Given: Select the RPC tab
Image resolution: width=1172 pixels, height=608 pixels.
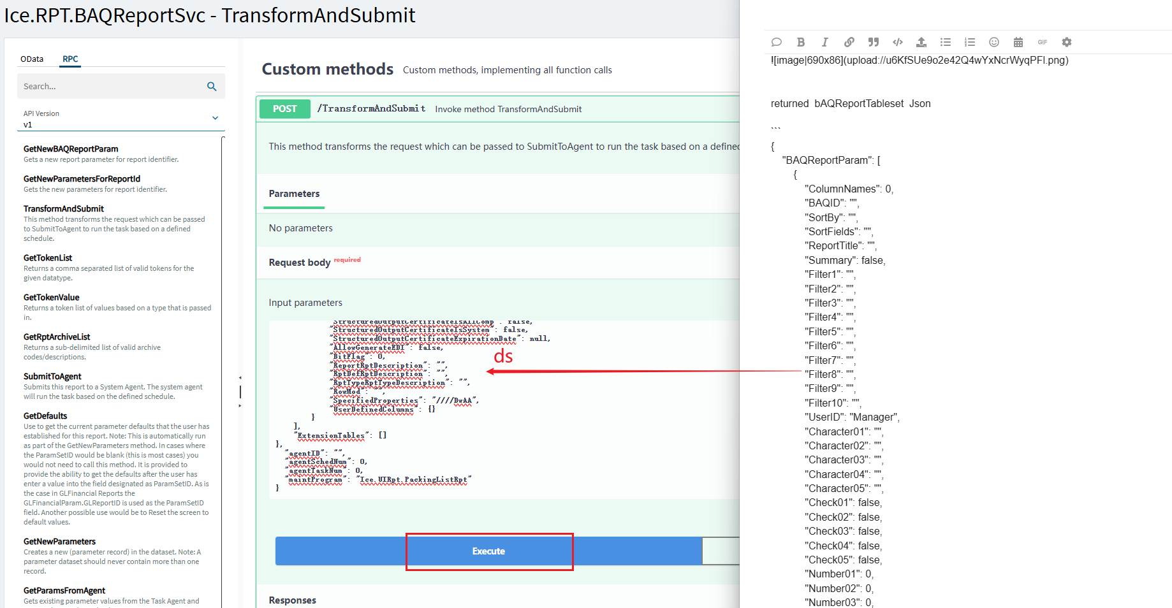Looking at the screenshot, I should [x=70, y=59].
